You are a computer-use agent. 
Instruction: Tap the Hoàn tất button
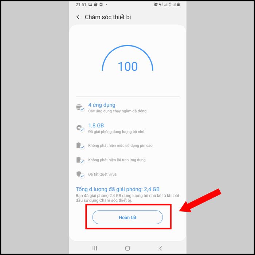click(127, 217)
